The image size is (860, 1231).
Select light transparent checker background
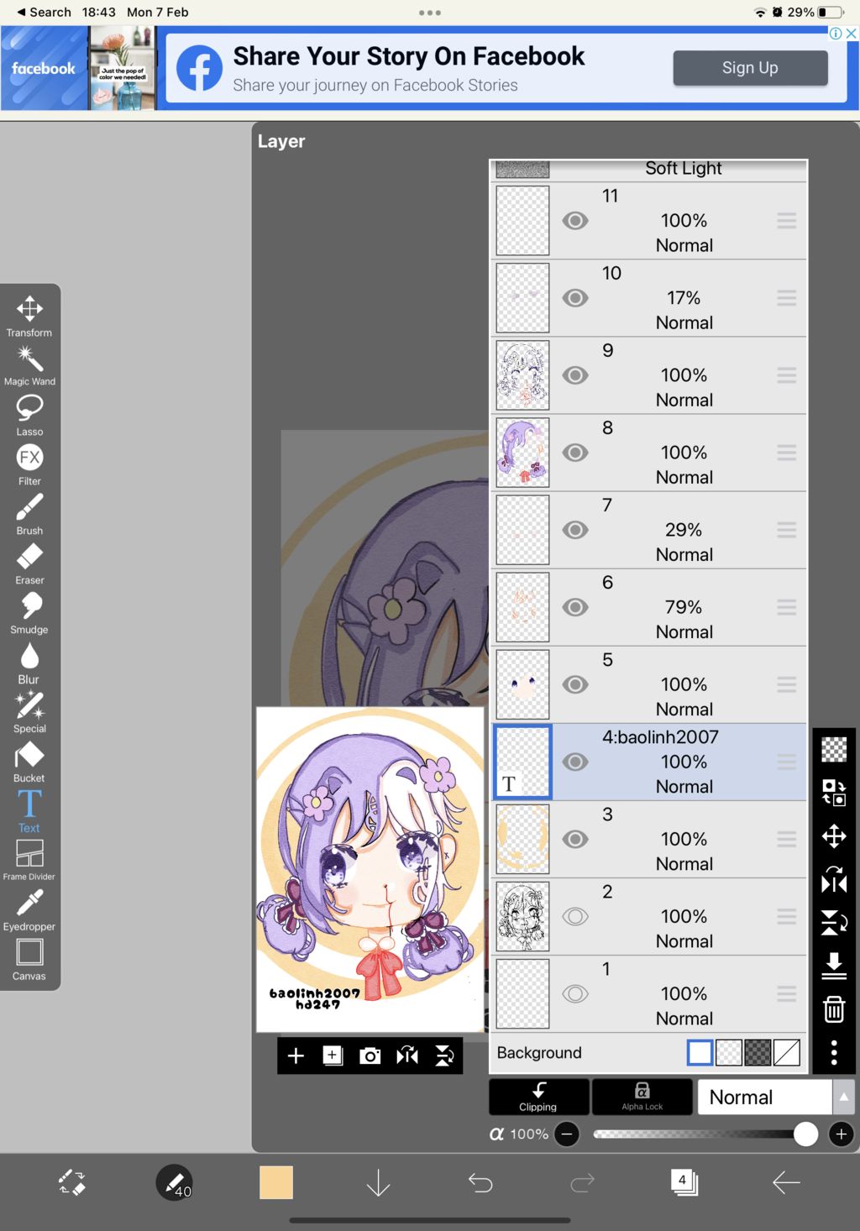tap(729, 1052)
